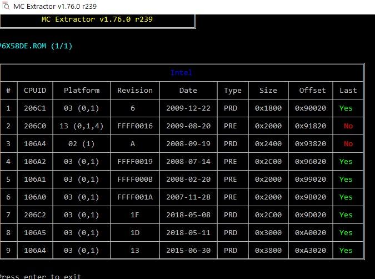Click the green 'Yes' in the 106A5 row
The width and height of the screenshot is (375, 279).
[346, 232]
